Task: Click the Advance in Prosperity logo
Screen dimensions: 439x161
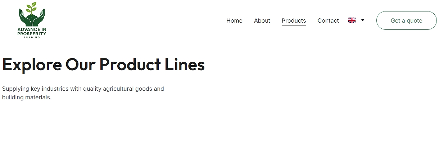Action: click(x=32, y=20)
